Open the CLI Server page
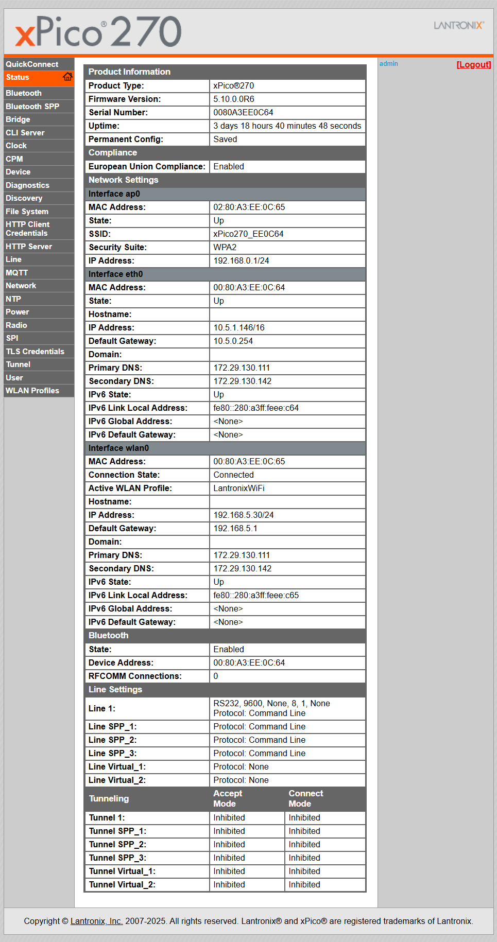Screen dimensions: 497x942 point(39,133)
